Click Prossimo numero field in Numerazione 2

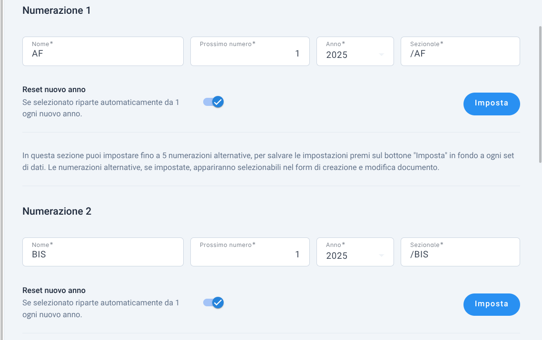[x=250, y=252]
